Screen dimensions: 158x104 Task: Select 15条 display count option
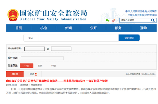27,66
